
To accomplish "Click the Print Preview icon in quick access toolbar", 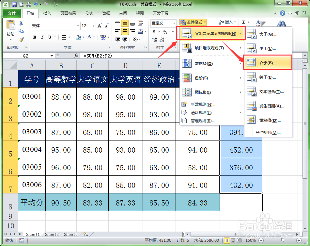I will tap(21, 4).
